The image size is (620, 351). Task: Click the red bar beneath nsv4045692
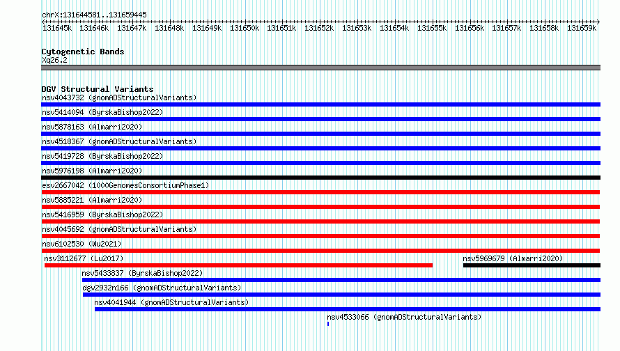coord(320,236)
